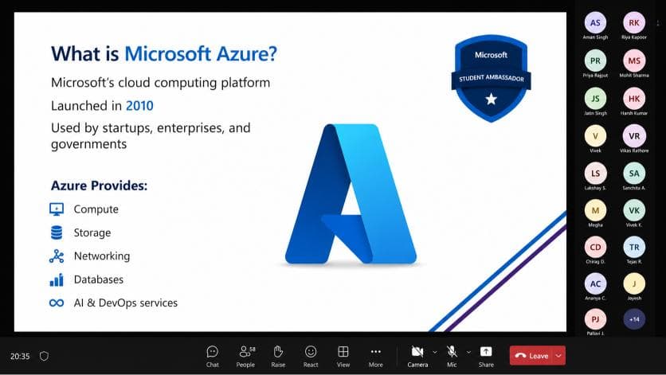Click the infinity DevOps icon on slide
Image resolution: width=666 pixels, height=375 pixels.
tap(57, 303)
